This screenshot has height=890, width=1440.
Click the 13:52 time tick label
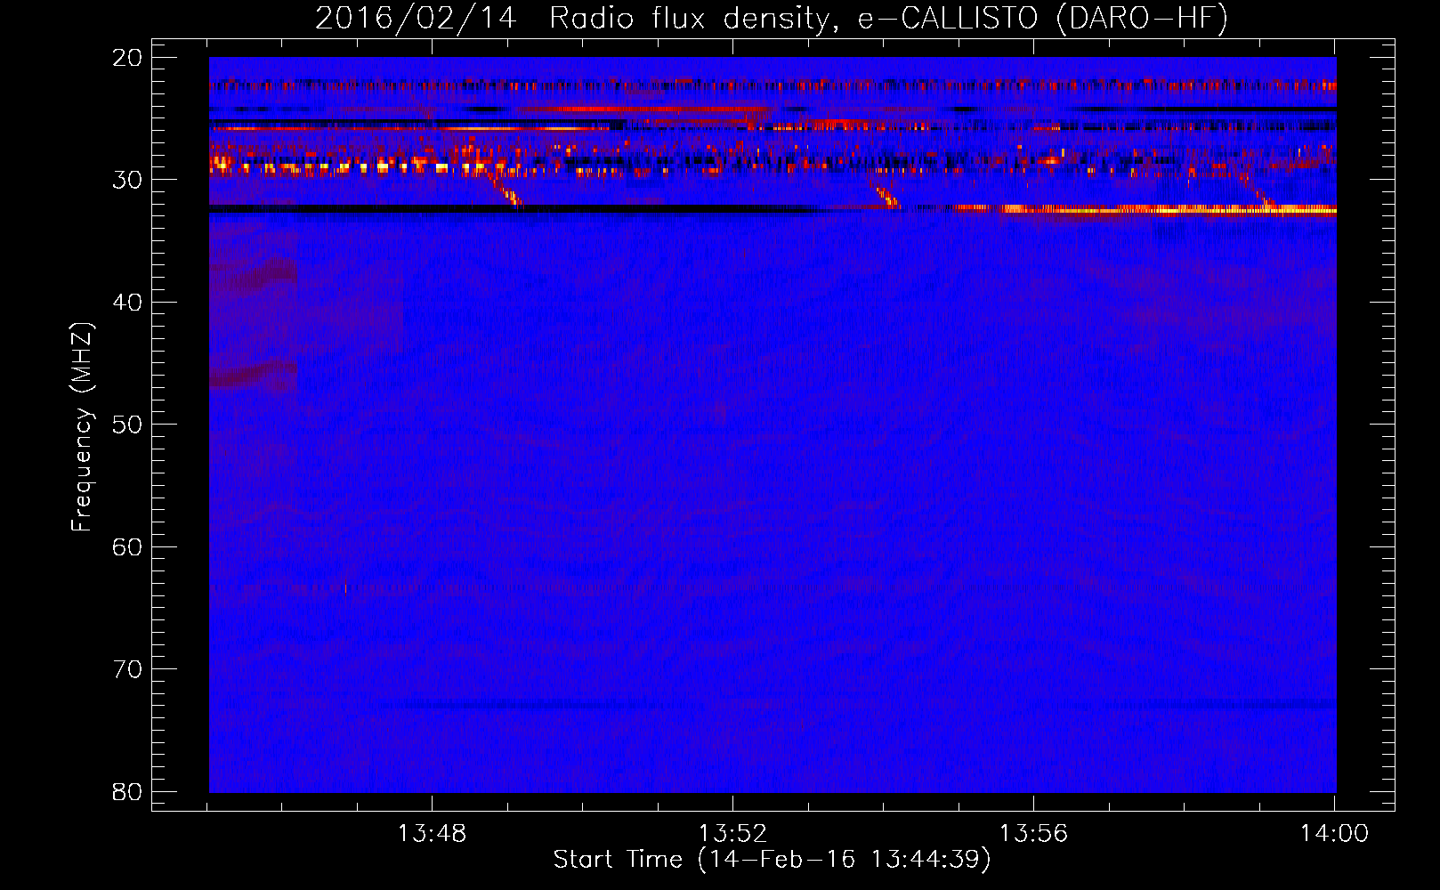pos(732,834)
